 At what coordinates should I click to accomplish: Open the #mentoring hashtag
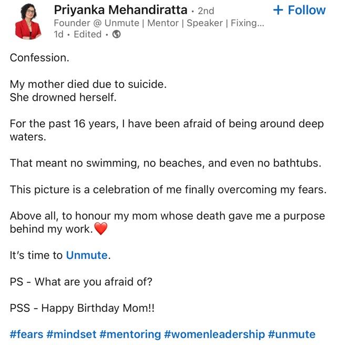(130, 334)
